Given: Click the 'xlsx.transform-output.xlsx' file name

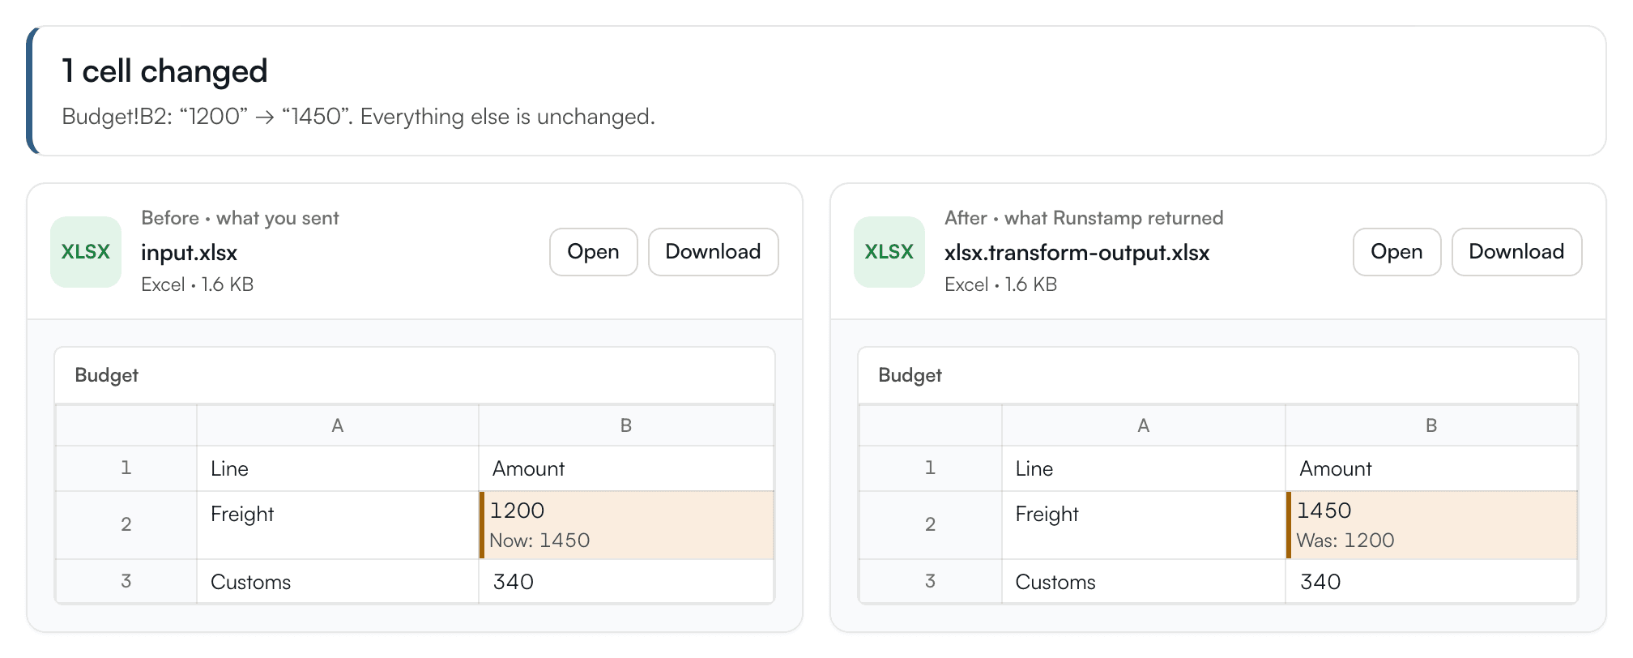Looking at the screenshot, I should click(x=1077, y=253).
